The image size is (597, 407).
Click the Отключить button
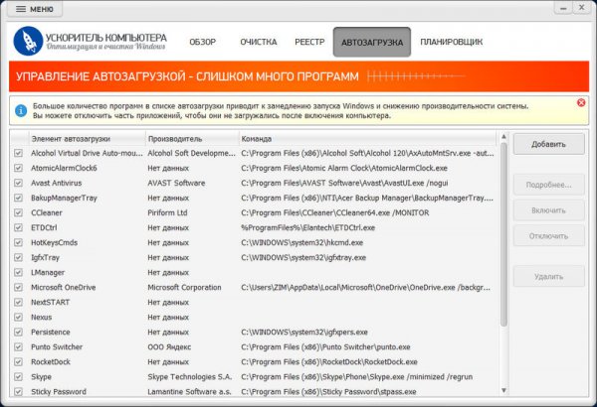point(548,235)
